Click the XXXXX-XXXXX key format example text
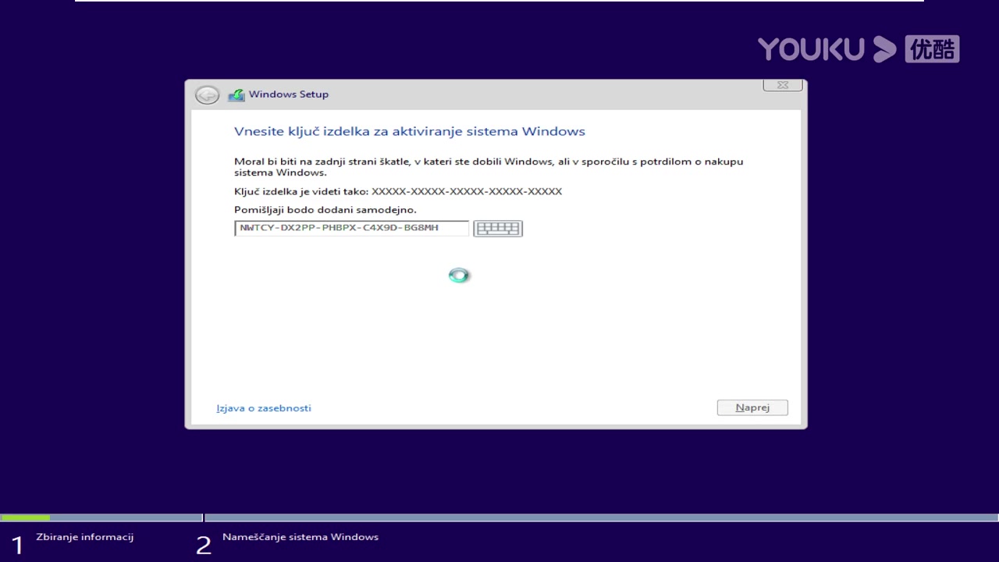 coord(467,191)
